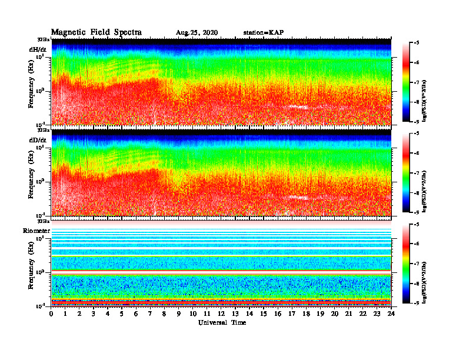The image size is (466, 360).
Task: Click the log PSD axis label beside Riometer colorbar
Action: tap(424, 282)
